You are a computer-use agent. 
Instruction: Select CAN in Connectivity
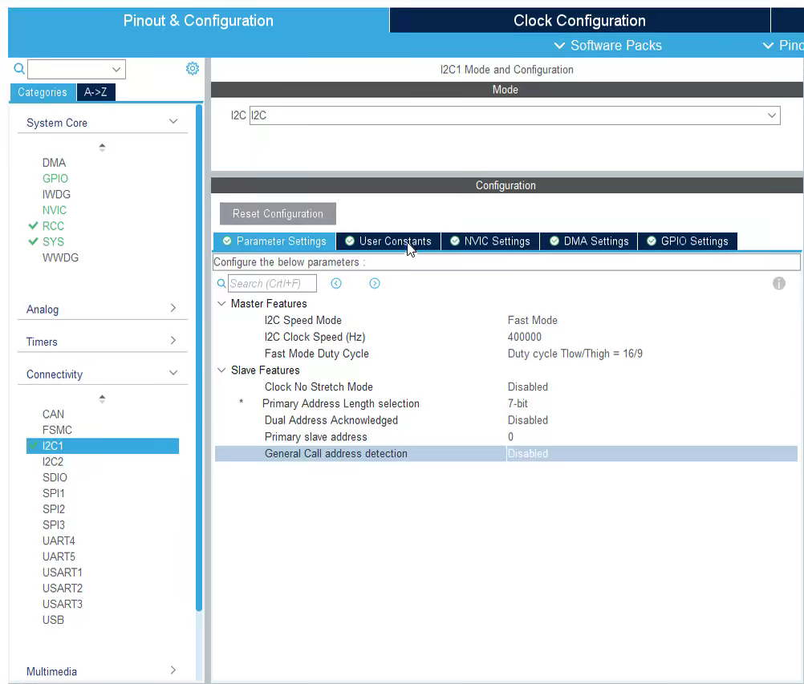tap(53, 414)
